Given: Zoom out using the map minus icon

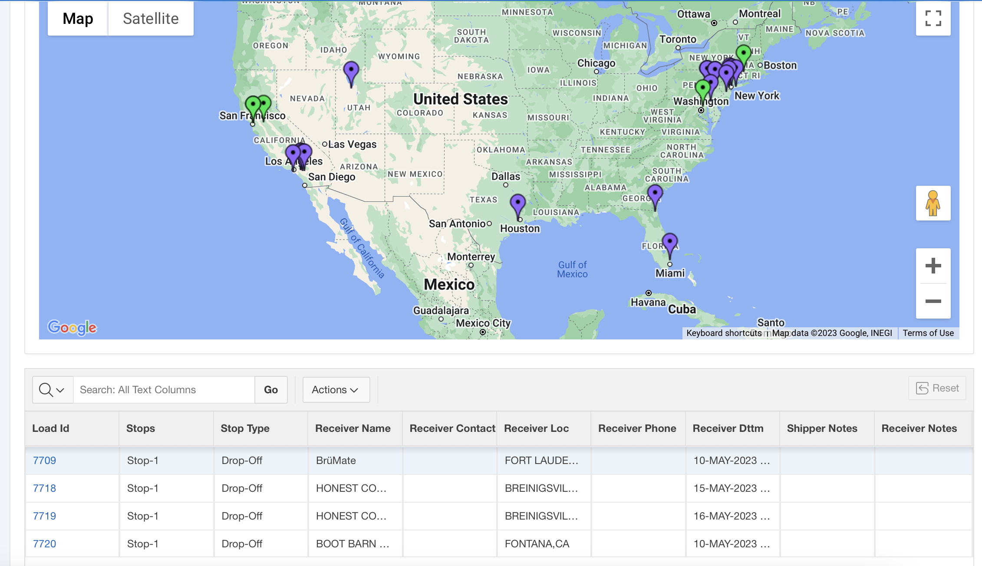Looking at the screenshot, I should pyautogui.click(x=933, y=301).
